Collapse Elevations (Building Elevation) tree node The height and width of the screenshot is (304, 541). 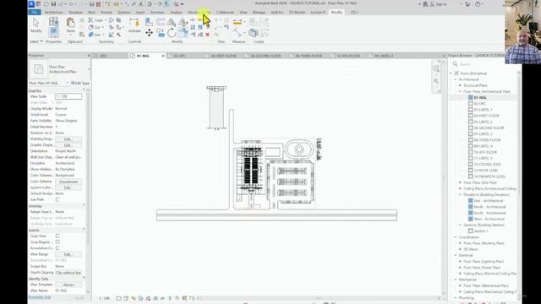(x=460, y=195)
